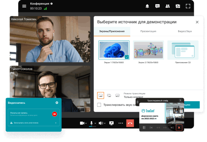The width and height of the screenshot is (207, 142).
Task: Go to previous slide (rewind)
Action: 158,128
